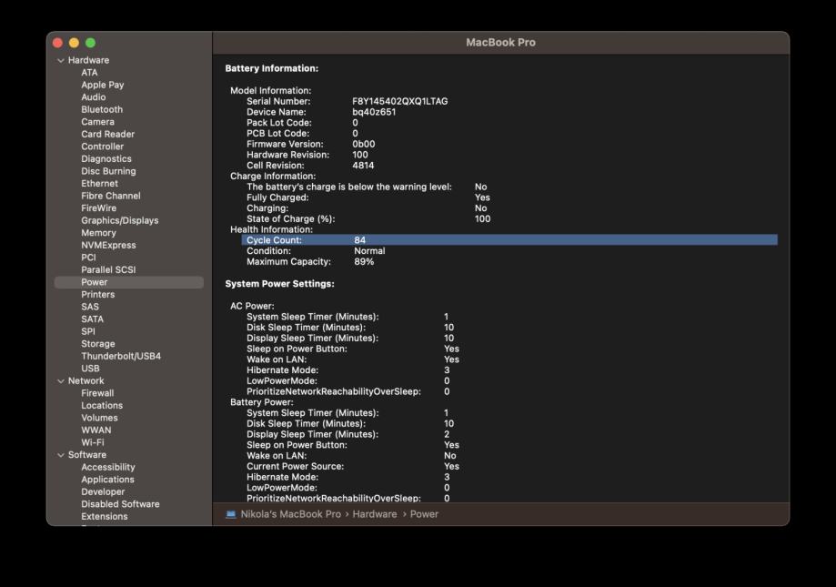Show WWAN information

[96, 430]
